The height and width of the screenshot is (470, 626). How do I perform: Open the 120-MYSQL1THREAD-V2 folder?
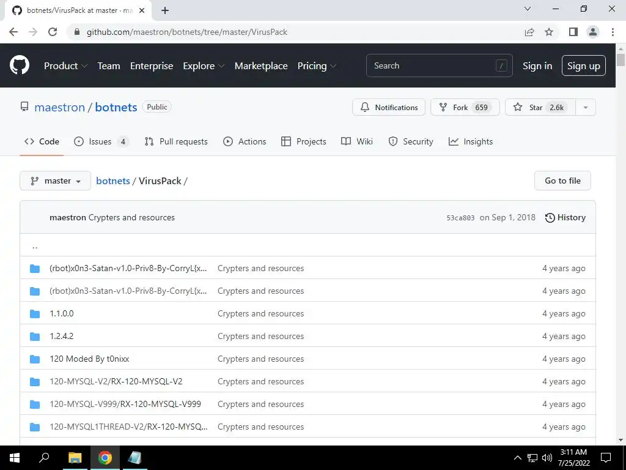pos(128,427)
